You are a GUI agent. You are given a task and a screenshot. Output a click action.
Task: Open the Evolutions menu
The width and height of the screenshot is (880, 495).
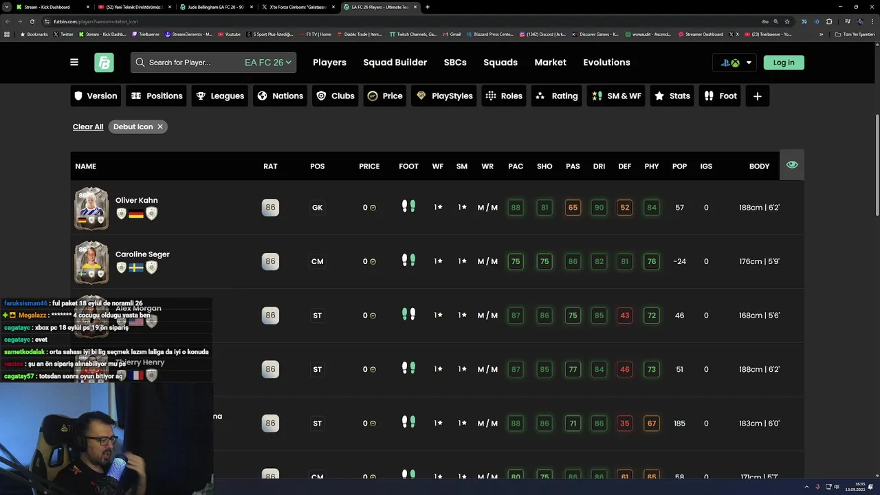click(606, 63)
